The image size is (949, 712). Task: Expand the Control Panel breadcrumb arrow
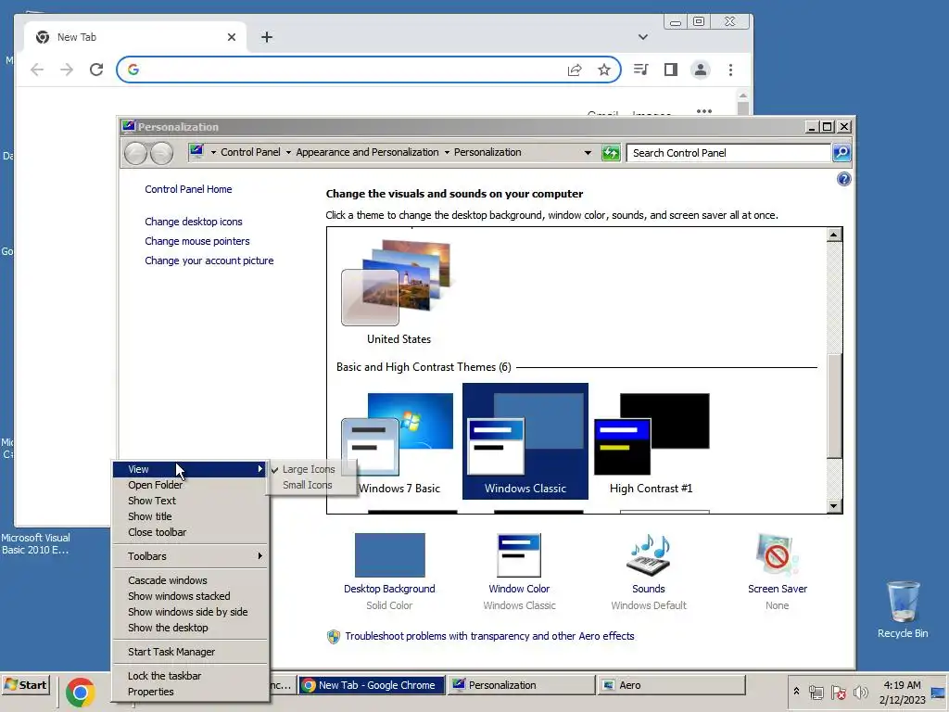[288, 153]
